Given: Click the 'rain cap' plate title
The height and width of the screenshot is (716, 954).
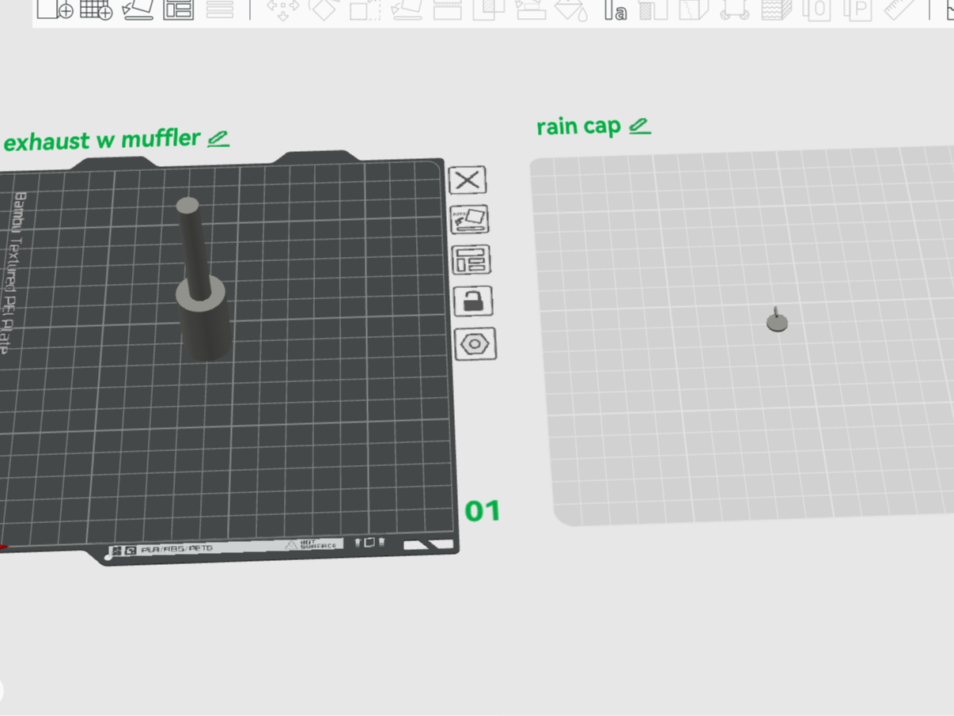Looking at the screenshot, I should point(578,127).
